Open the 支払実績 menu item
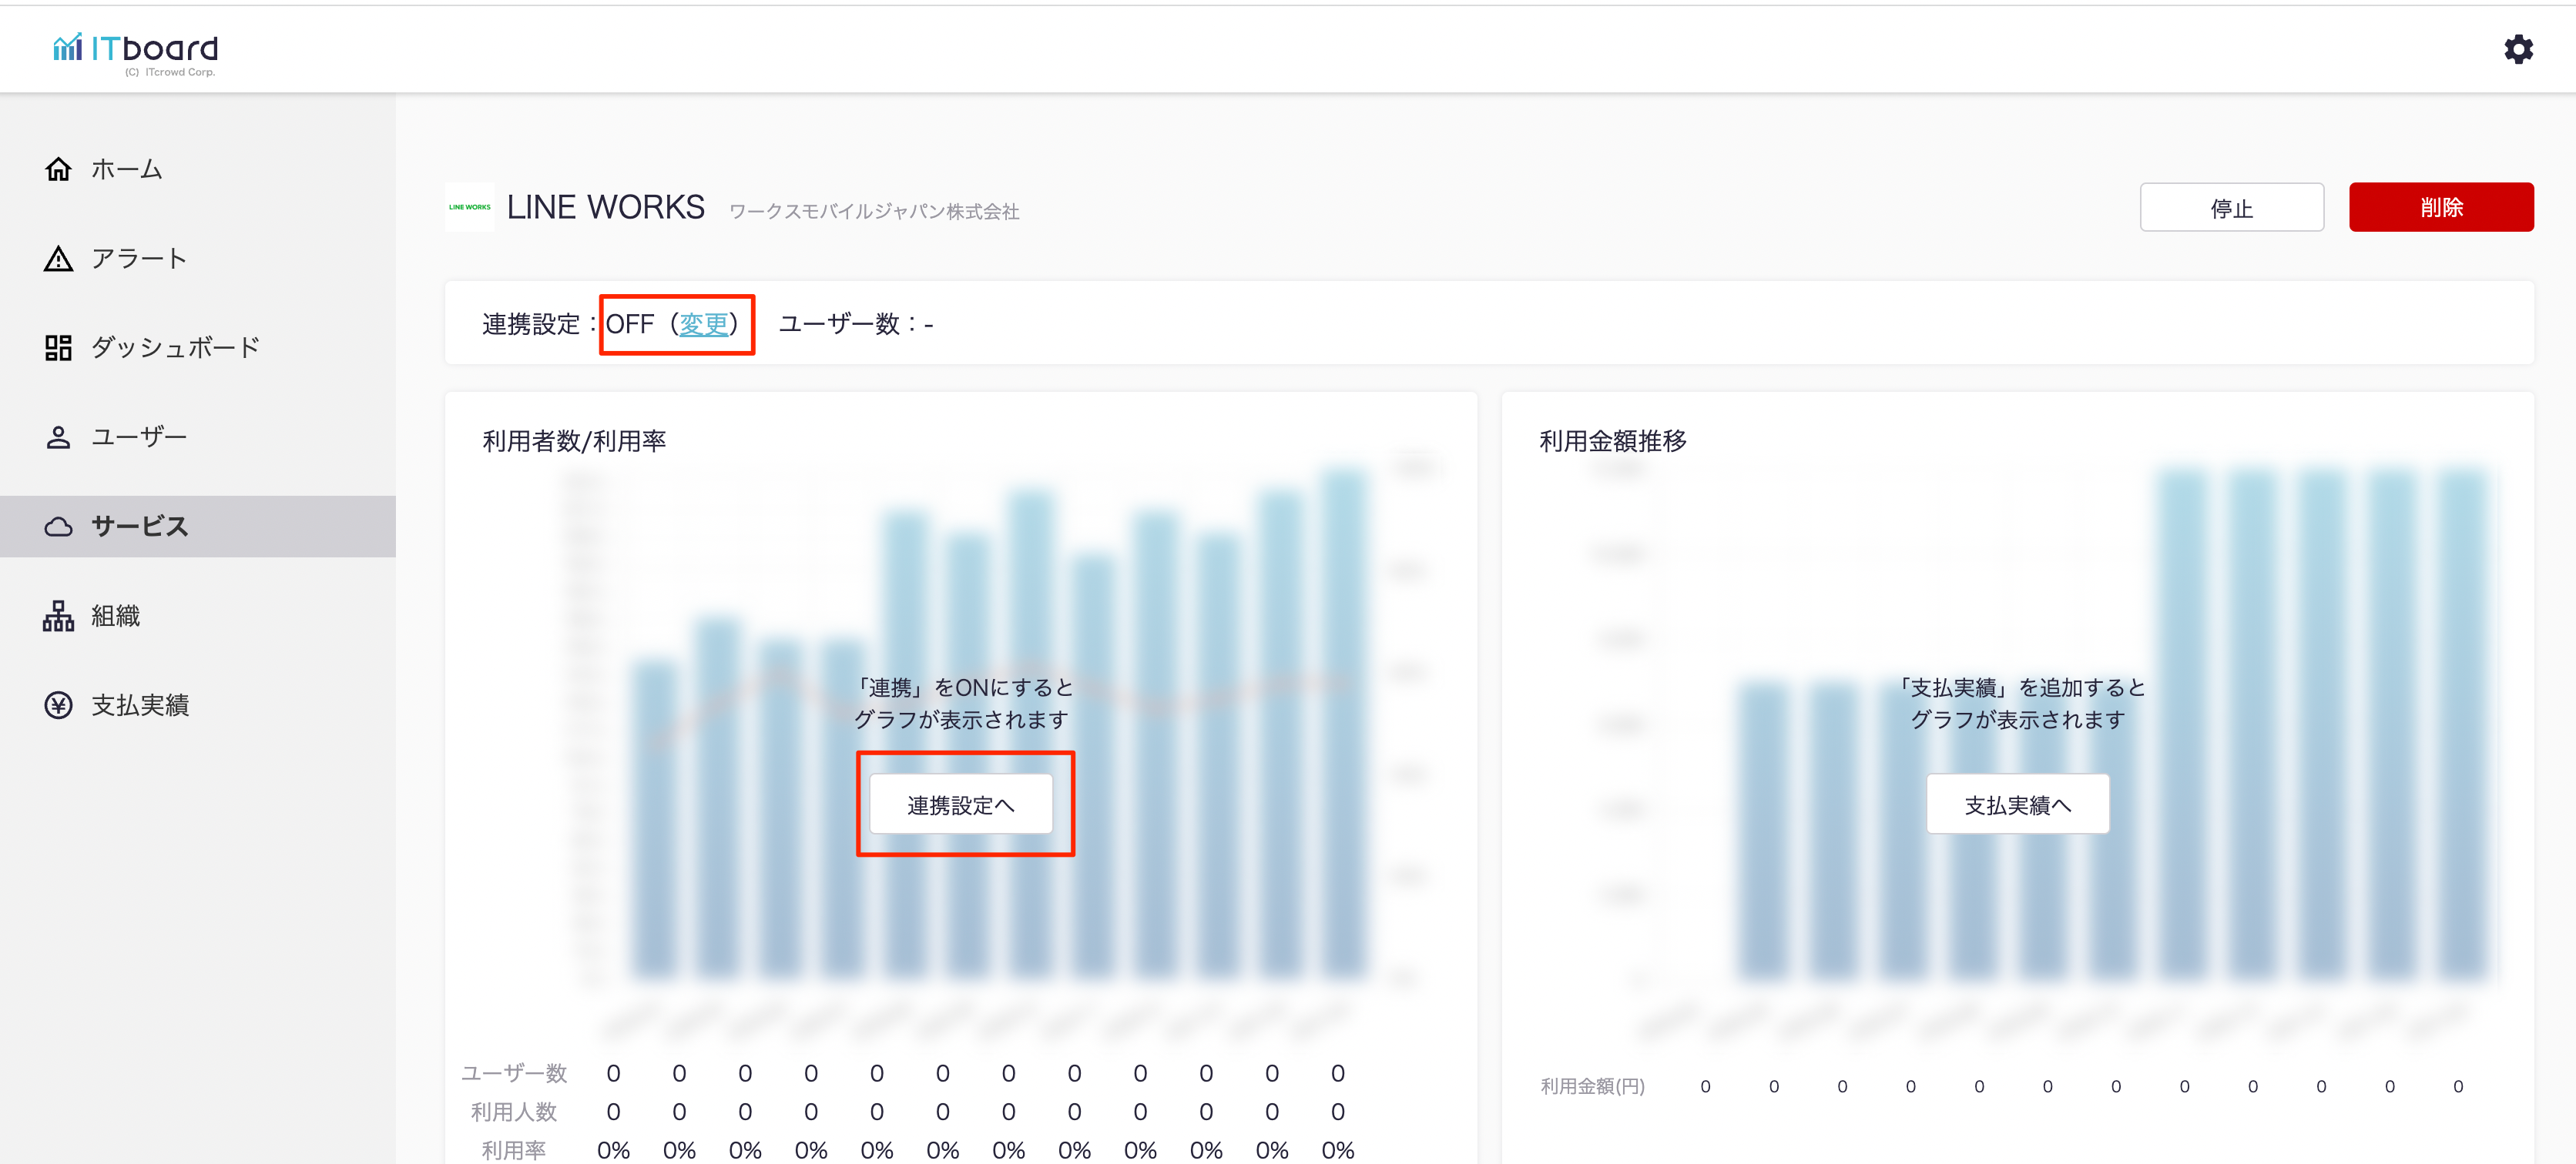 pyautogui.click(x=140, y=705)
